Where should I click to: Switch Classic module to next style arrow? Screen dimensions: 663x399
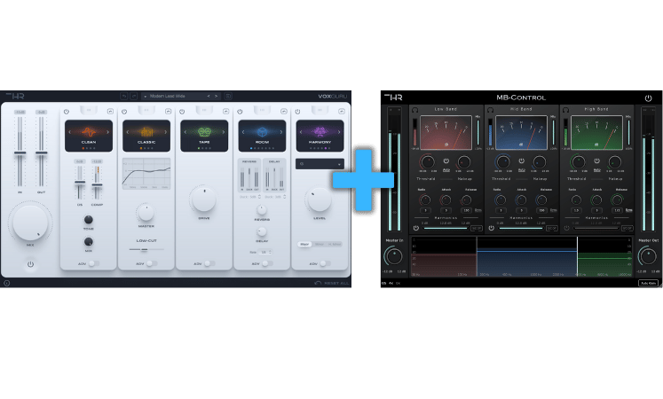coord(166,132)
